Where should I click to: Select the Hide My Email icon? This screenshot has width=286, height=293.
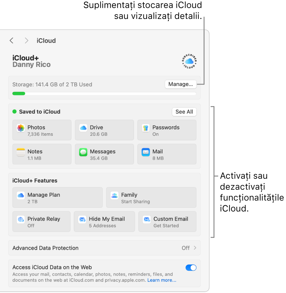[x=82, y=219]
